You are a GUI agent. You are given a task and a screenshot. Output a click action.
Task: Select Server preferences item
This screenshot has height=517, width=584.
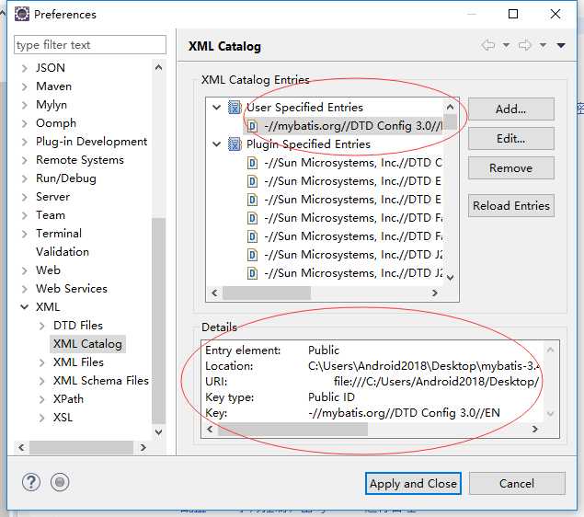click(x=52, y=197)
